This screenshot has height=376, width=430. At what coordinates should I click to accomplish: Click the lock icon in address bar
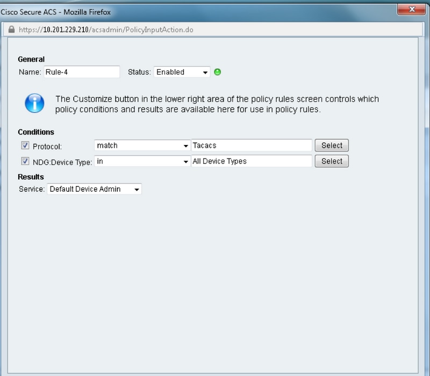click(11, 30)
